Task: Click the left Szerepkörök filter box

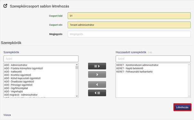Action: (x=41, y=59)
